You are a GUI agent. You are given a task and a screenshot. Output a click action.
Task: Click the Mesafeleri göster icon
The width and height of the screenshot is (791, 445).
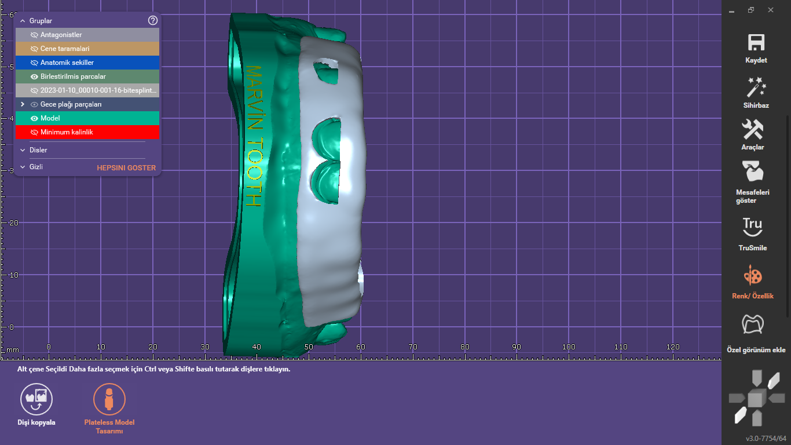point(753,172)
